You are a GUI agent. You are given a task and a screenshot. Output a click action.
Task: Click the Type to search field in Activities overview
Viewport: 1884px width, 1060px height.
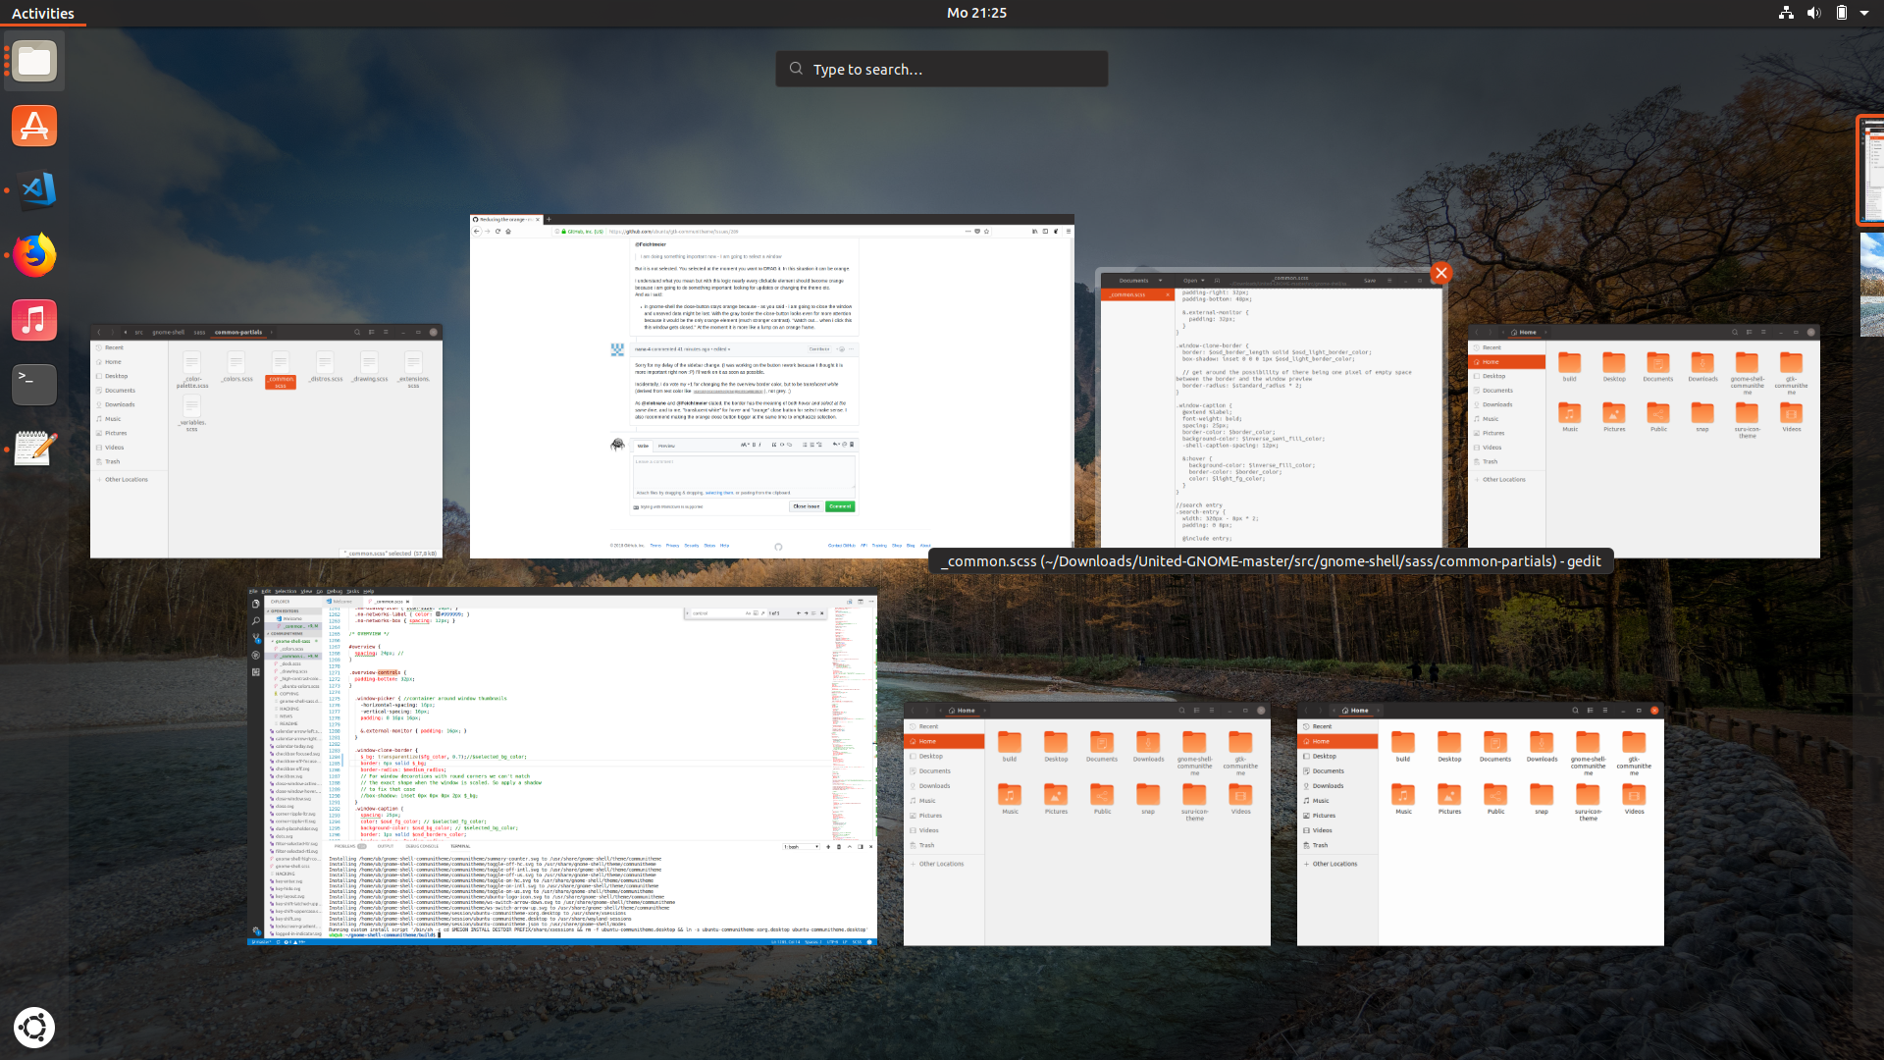pyautogui.click(x=940, y=69)
